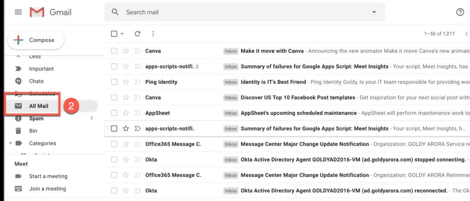Mark AppSheet email as important
This screenshot has width=470, height=201.
click(137, 113)
